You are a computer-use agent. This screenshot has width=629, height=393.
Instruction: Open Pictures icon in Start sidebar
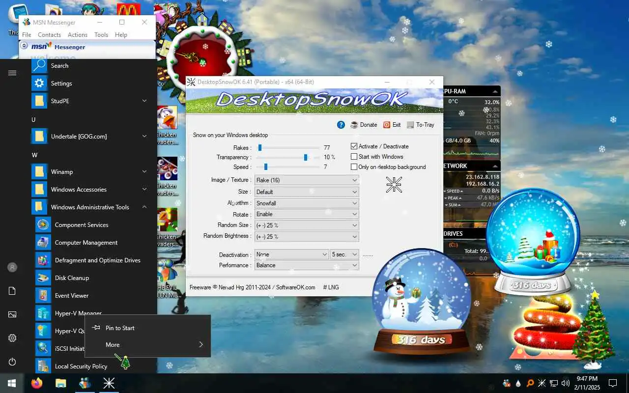tap(12, 314)
